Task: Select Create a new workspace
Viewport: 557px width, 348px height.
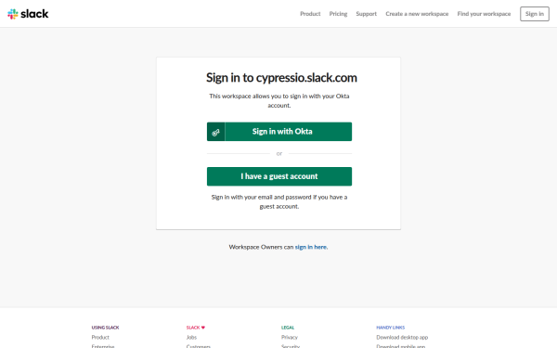Action: coord(417,14)
